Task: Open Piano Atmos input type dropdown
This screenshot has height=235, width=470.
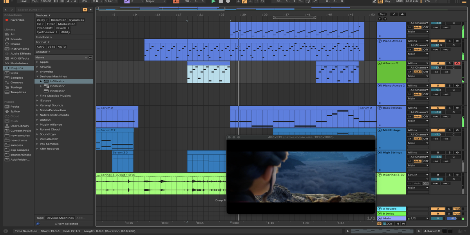Action: point(418,41)
